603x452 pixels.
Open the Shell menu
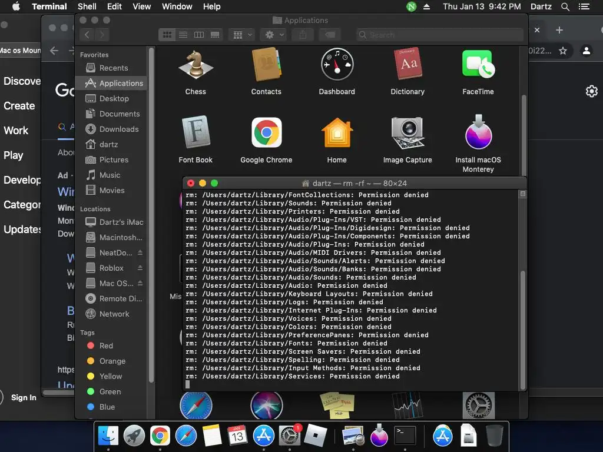click(x=87, y=6)
